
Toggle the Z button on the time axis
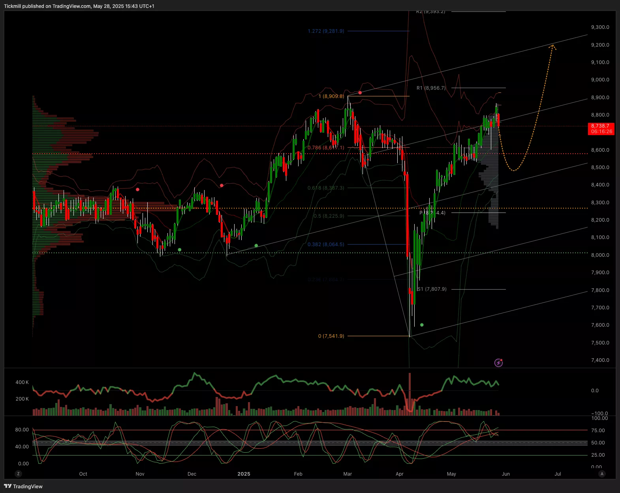click(x=18, y=474)
